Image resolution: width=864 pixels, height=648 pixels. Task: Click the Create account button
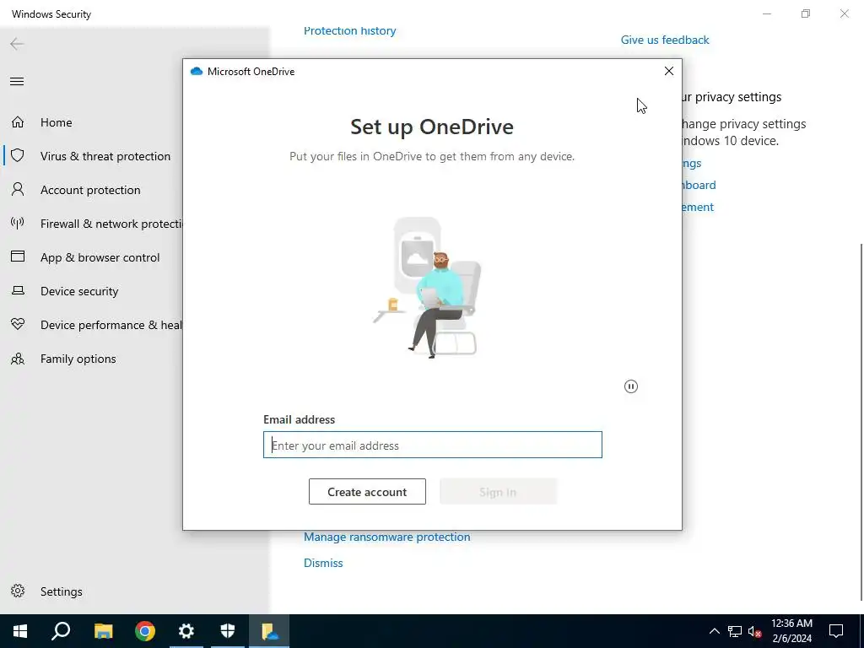pos(367,492)
